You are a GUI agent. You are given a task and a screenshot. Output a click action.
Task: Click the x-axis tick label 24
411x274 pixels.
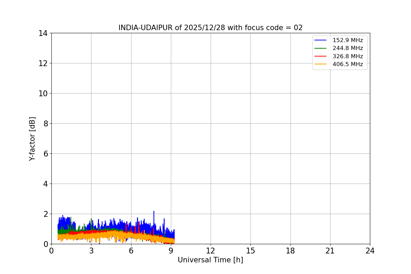tap(370, 251)
